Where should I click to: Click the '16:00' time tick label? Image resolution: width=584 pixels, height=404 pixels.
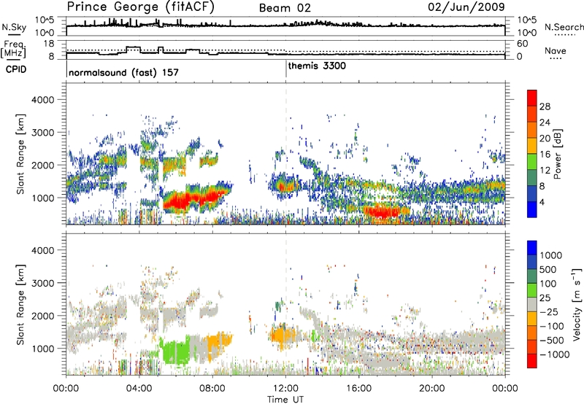click(359, 389)
